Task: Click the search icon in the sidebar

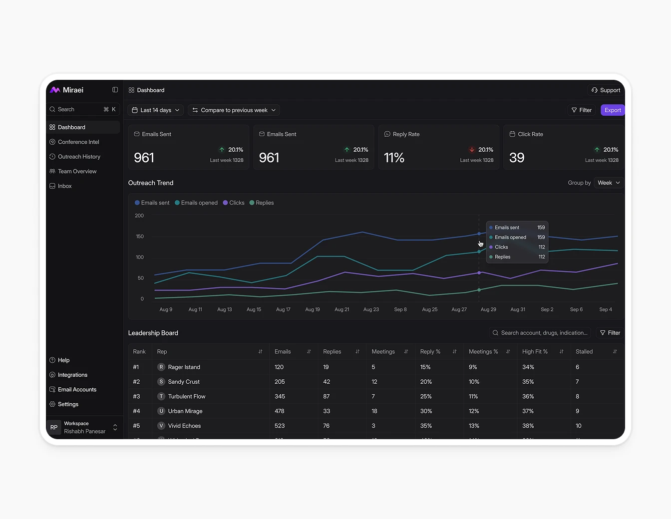Action: tap(52, 109)
